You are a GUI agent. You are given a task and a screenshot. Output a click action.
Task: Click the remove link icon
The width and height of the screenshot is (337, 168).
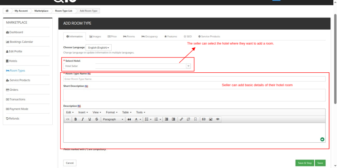click(x=188, y=119)
